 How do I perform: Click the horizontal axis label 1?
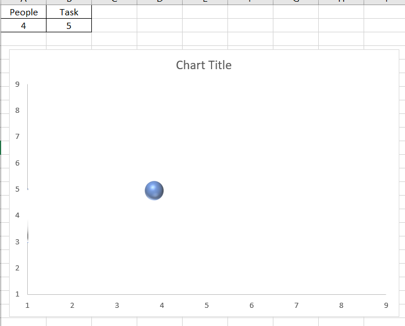point(27,306)
